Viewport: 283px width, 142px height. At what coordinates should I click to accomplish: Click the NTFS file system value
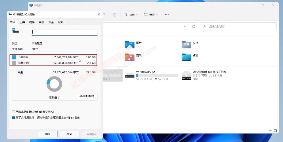[35, 49]
